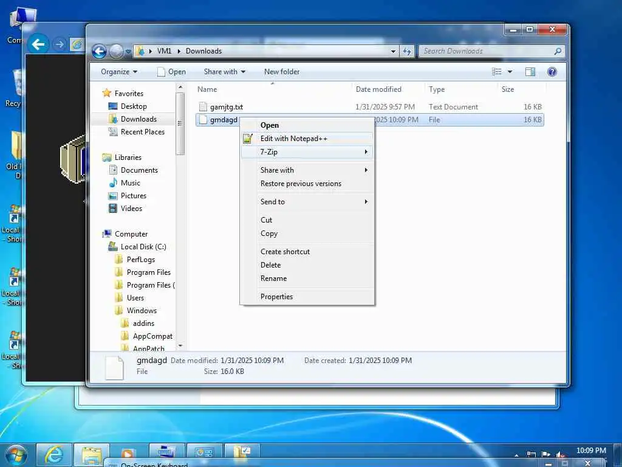
Task: Click Downloads in the address breadcrumb
Action: click(203, 51)
